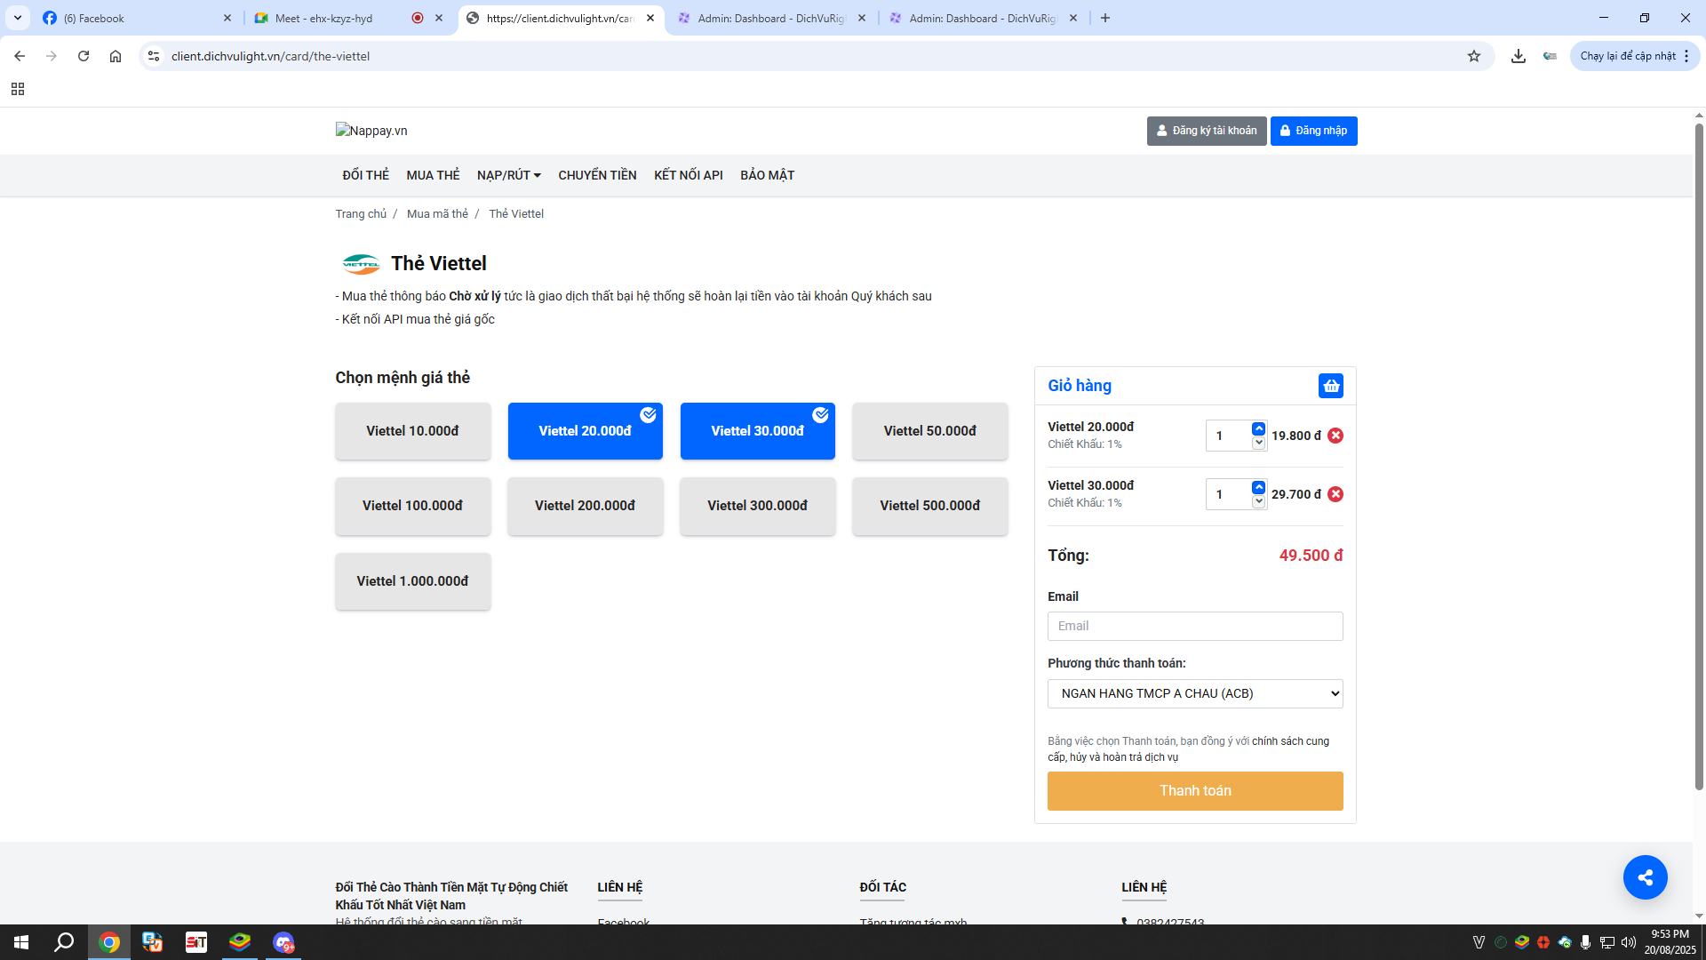Decrease quantity for Viettel 30.000đ
The image size is (1706, 960).
pos(1258,501)
